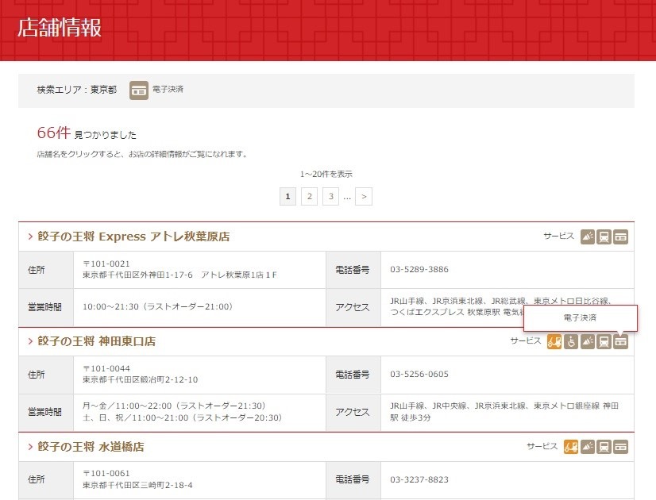Click address 東京都千代田区鍛冶町2-12-10

(x=140, y=379)
